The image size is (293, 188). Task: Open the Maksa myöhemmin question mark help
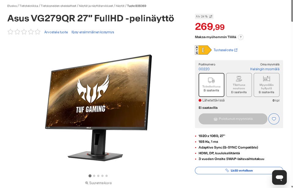pyautogui.click(x=241, y=37)
